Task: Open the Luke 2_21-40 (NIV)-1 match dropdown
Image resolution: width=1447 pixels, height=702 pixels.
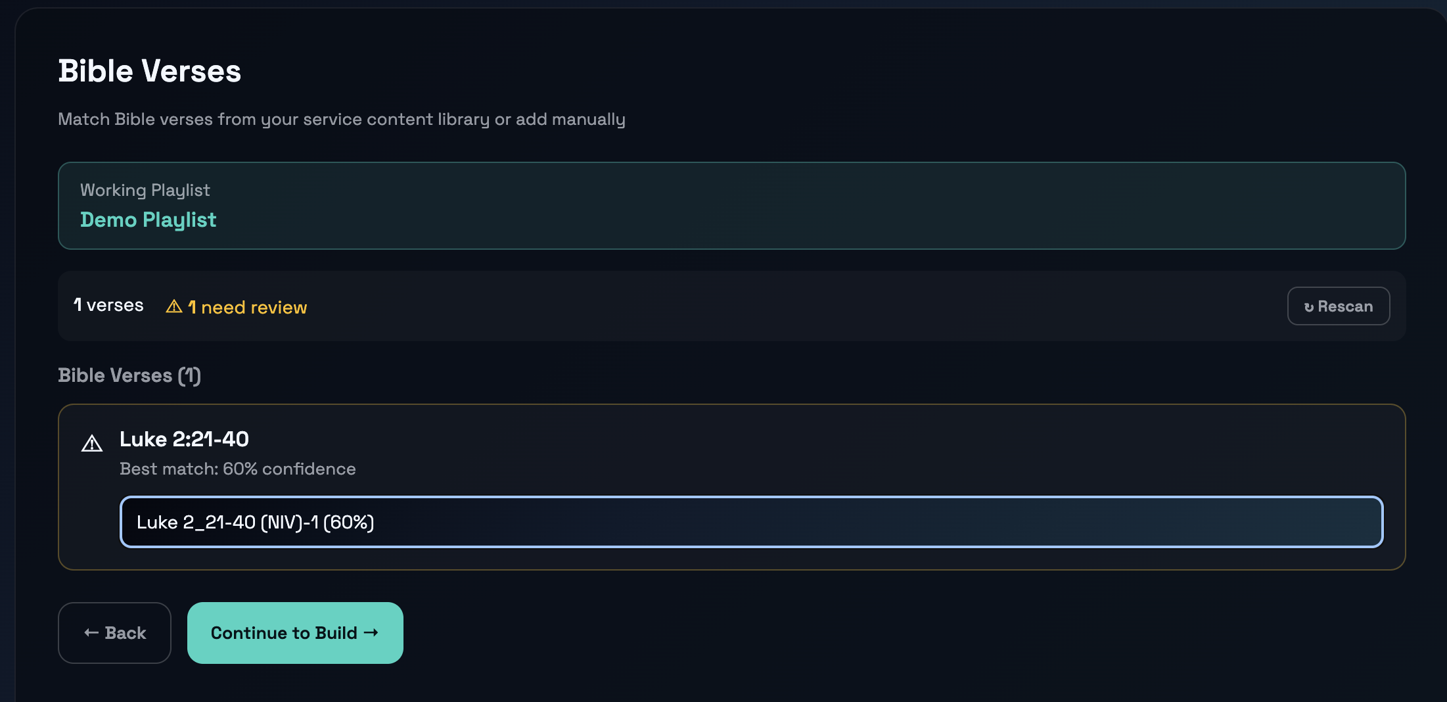Action: (750, 522)
